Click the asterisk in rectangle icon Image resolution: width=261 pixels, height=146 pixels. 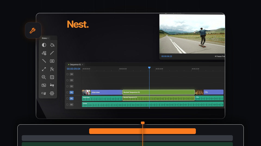tap(52, 61)
